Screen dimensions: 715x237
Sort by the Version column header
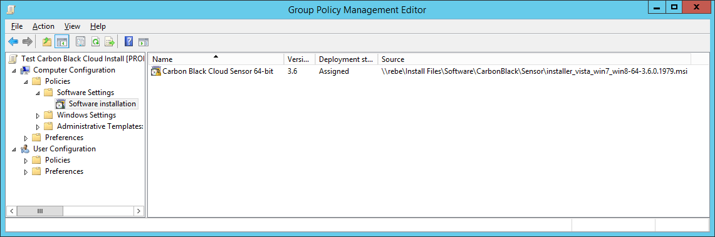[299, 59]
